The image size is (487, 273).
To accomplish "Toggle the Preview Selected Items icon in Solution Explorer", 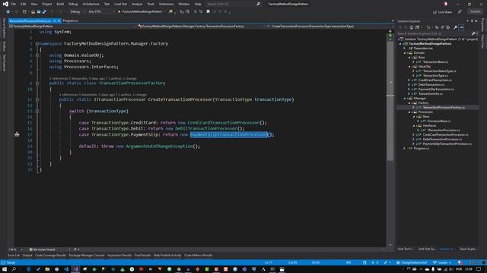I will [462, 27].
